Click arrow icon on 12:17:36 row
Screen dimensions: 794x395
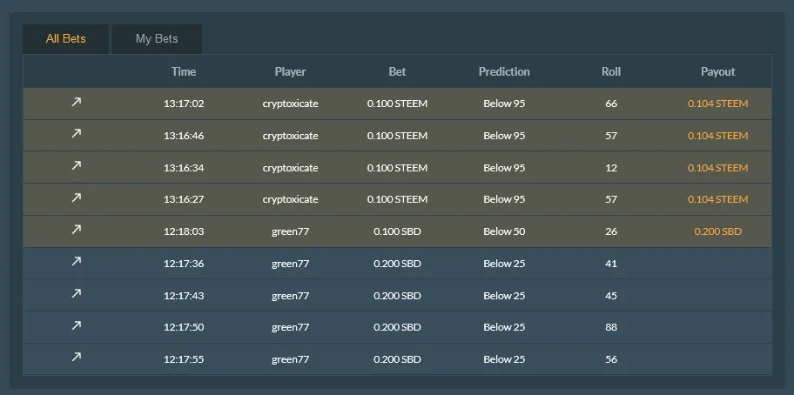point(76,262)
